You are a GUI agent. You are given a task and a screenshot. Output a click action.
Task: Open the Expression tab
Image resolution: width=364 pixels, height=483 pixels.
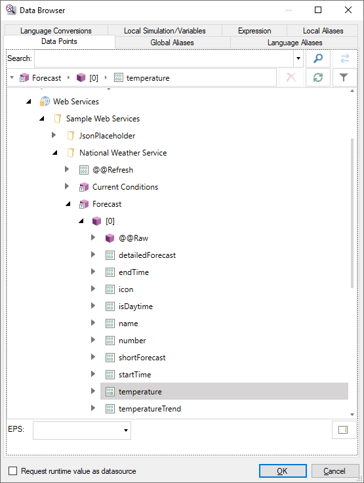[x=254, y=31]
